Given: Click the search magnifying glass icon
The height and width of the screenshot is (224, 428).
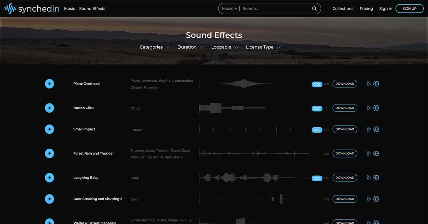Looking at the screenshot, I should coord(314,9).
